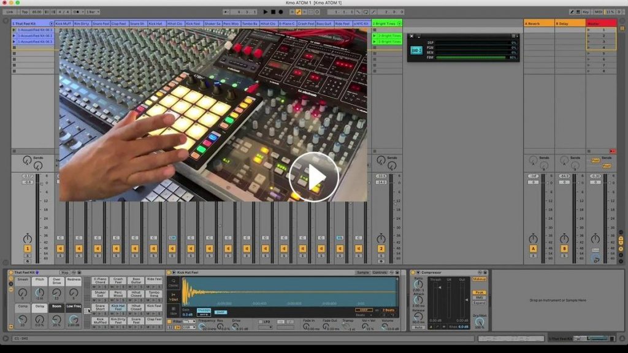Select the Bass Guitar drum pad
This screenshot has height=353, width=628.
coord(136,281)
